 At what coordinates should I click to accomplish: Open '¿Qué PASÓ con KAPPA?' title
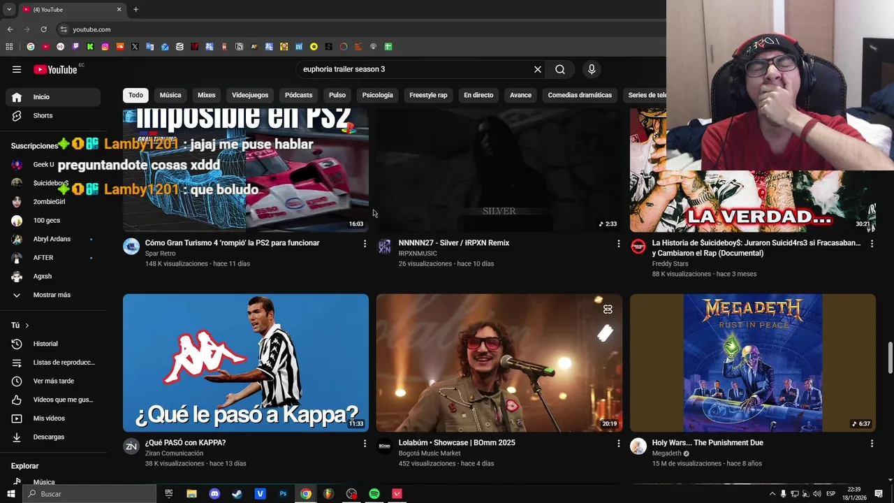point(185,443)
